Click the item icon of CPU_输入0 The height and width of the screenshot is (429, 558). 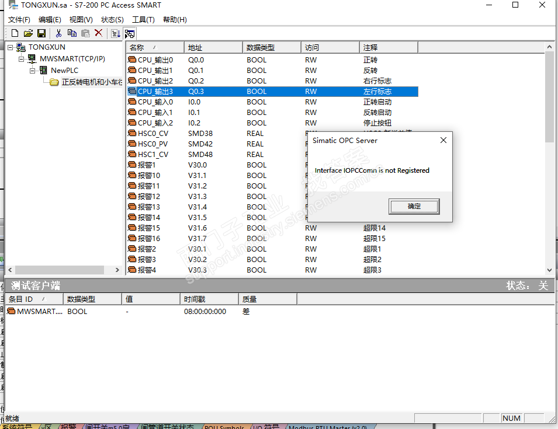click(x=132, y=102)
